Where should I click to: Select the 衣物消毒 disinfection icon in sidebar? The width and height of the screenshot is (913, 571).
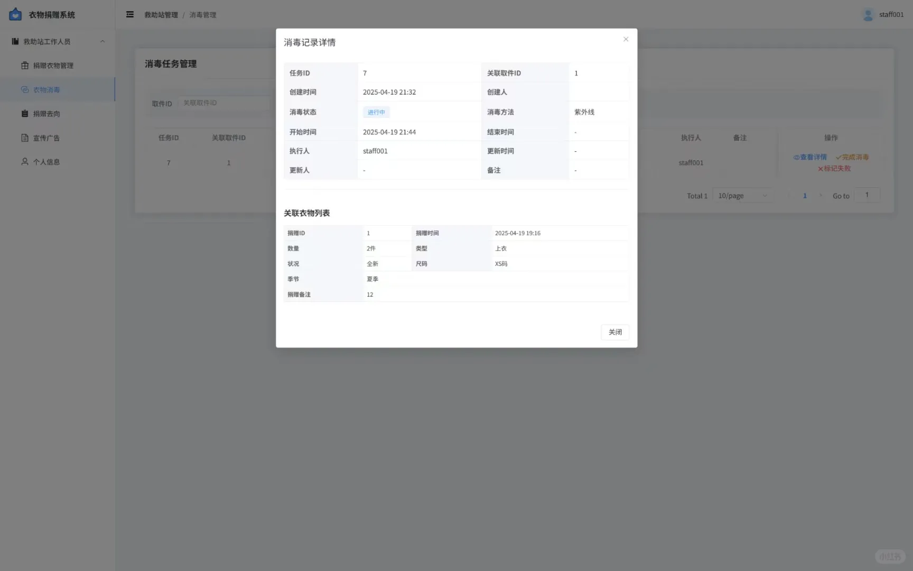coord(25,89)
